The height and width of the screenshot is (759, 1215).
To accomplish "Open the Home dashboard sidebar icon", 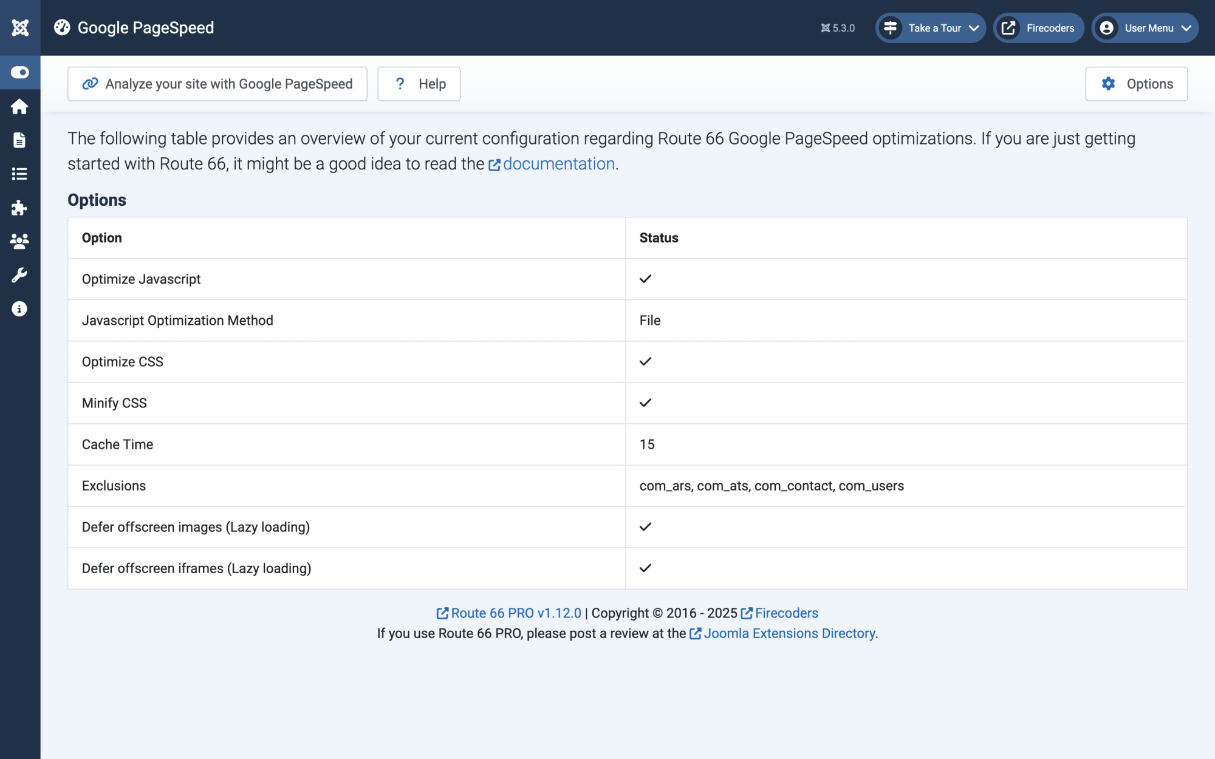I will [19, 107].
